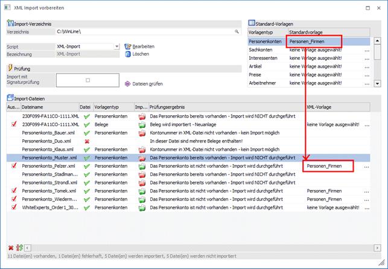Click the red error icon for Personenkonto_Duo.xml
Screen dimensions: 388x269
[87, 141]
